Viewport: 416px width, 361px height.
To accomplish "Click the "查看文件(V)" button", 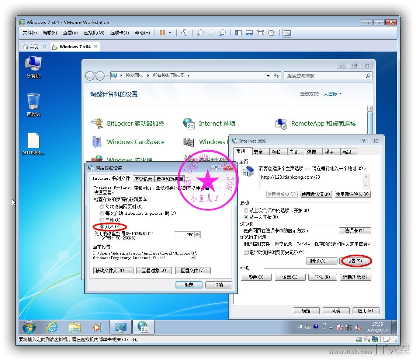I will 193,270.
